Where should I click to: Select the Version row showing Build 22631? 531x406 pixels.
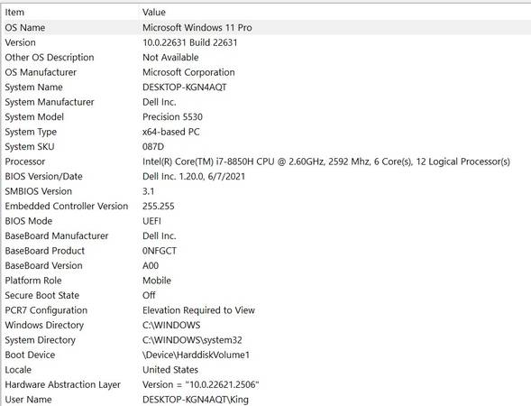266,42
